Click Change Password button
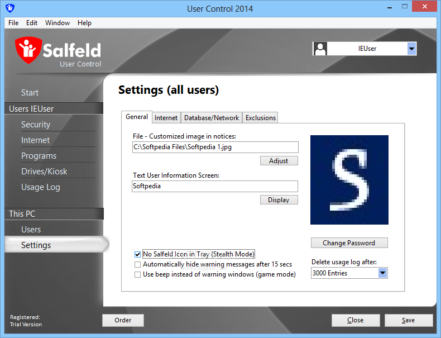 coord(349,243)
